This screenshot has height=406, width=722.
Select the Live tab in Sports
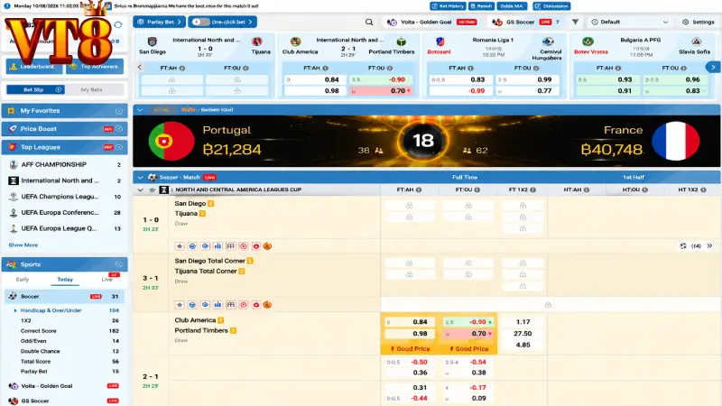pos(107,280)
